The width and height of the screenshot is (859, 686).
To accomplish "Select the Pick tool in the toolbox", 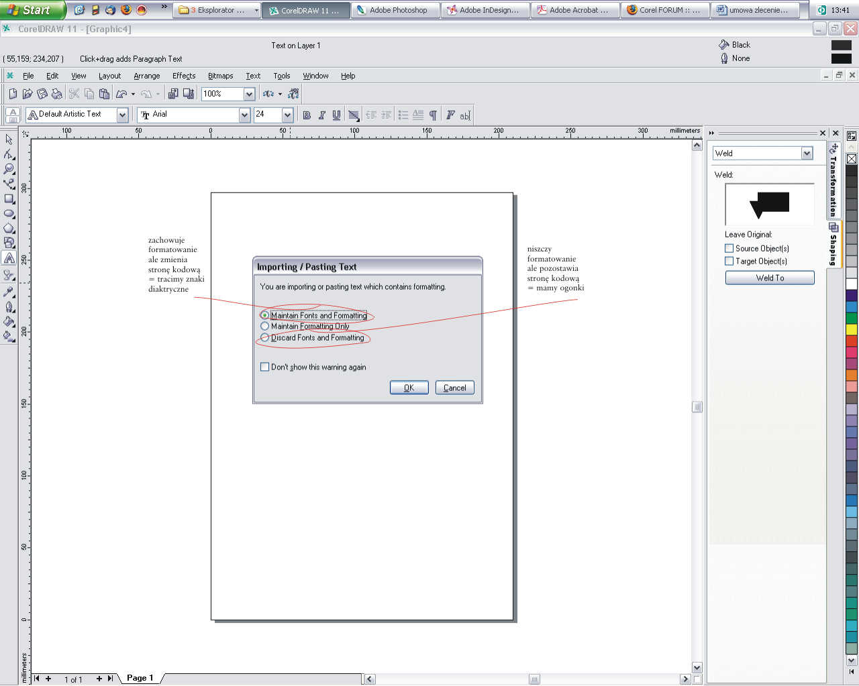I will pos(9,139).
